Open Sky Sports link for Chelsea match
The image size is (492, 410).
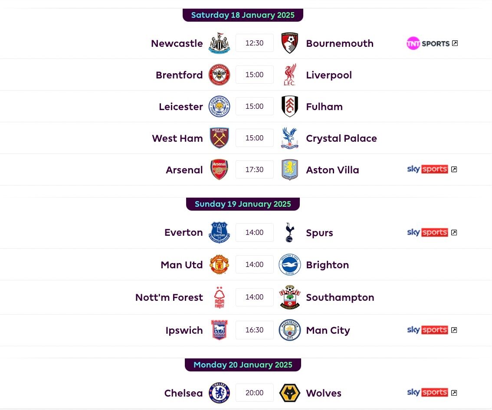432,393
